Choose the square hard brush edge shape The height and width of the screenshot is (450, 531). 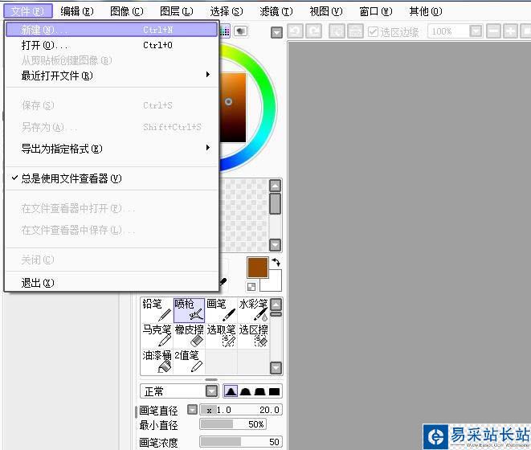click(x=274, y=391)
